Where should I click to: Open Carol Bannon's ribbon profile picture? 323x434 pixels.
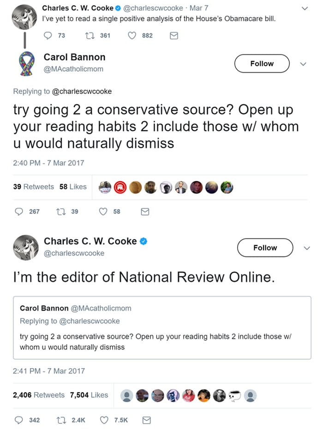pyautogui.click(x=26, y=63)
